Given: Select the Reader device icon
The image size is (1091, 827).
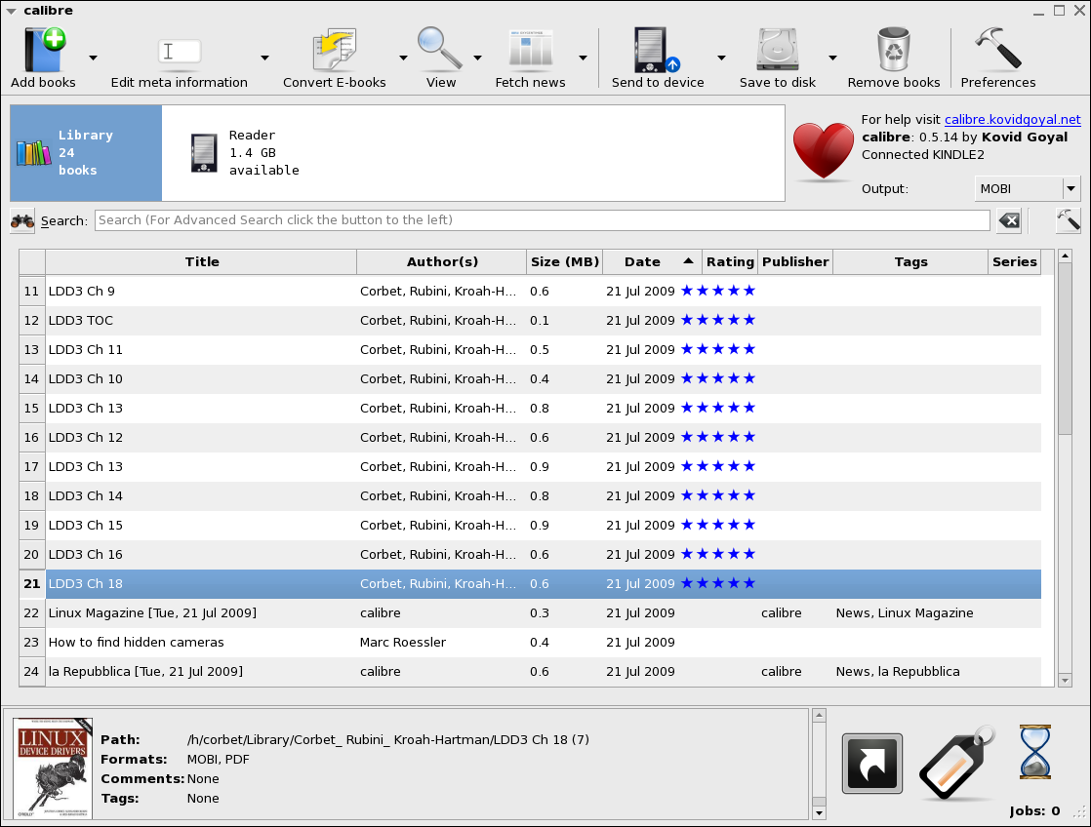Looking at the screenshot, I should click(204, 153).
